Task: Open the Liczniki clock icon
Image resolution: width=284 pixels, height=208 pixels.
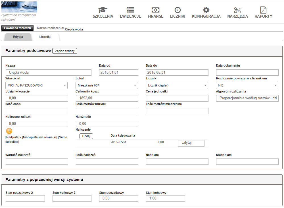Action: pos(177,10)
